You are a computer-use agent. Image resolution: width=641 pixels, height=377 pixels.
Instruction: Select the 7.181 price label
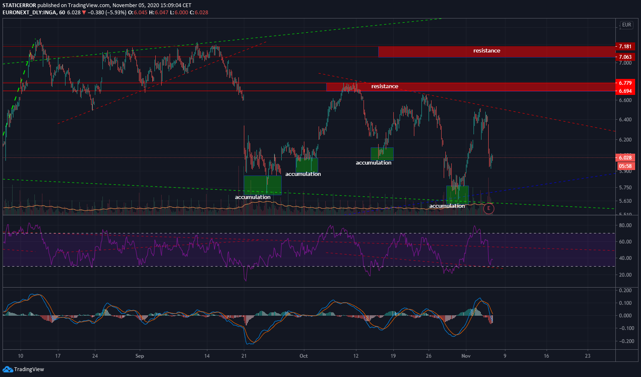(x=625, y=47)
